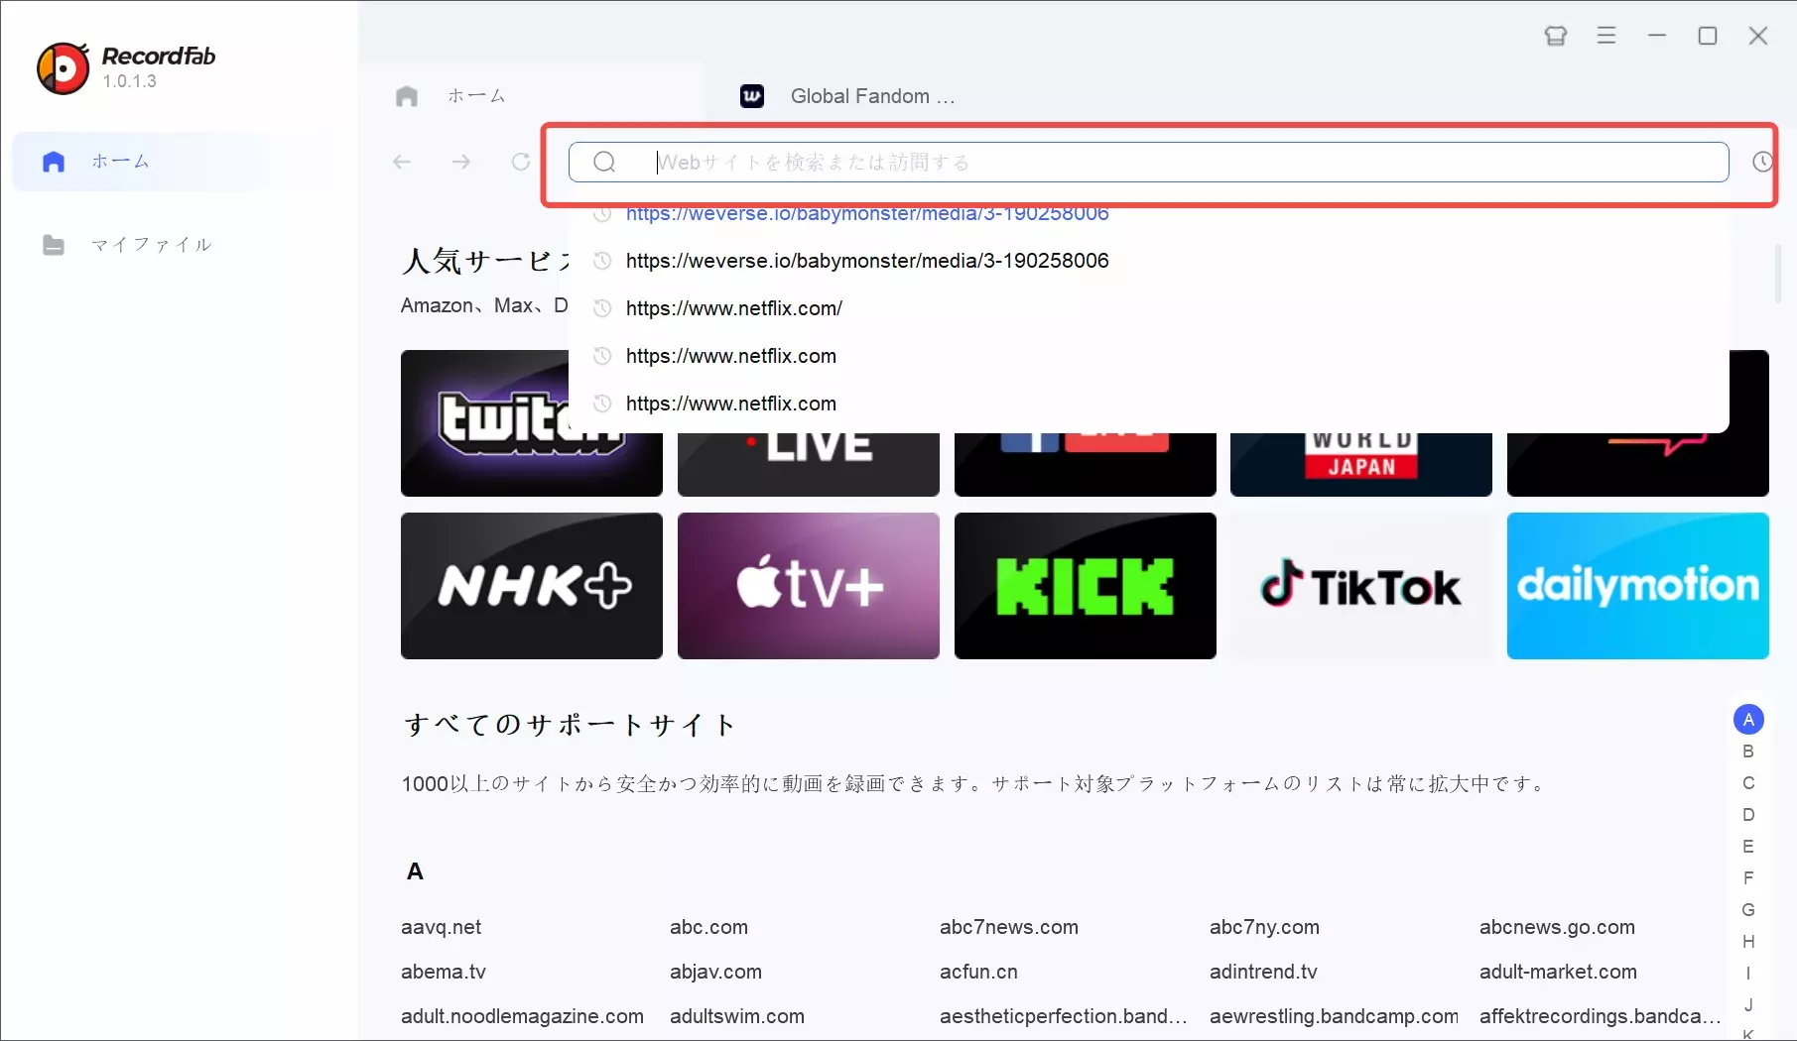Open the adintrend.tv site link

click(1263, 972)
